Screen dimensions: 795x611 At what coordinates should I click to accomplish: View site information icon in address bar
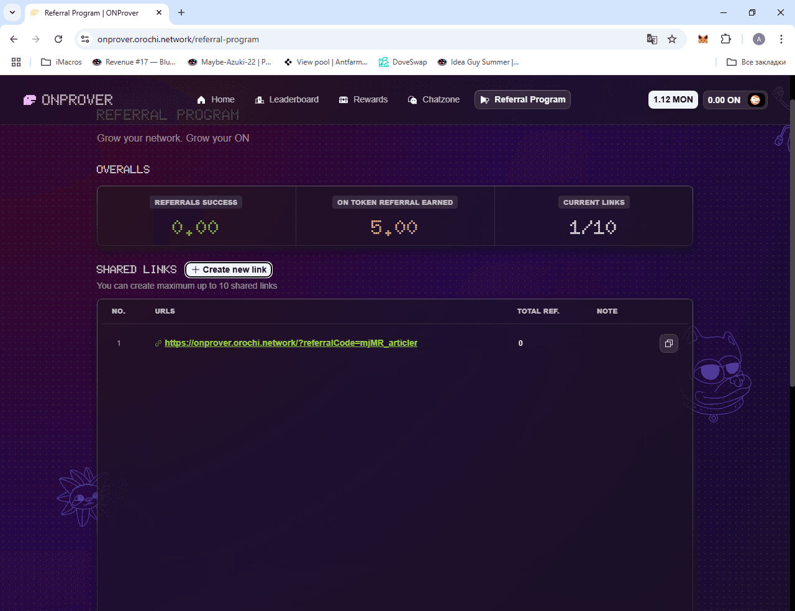[85, 39]
